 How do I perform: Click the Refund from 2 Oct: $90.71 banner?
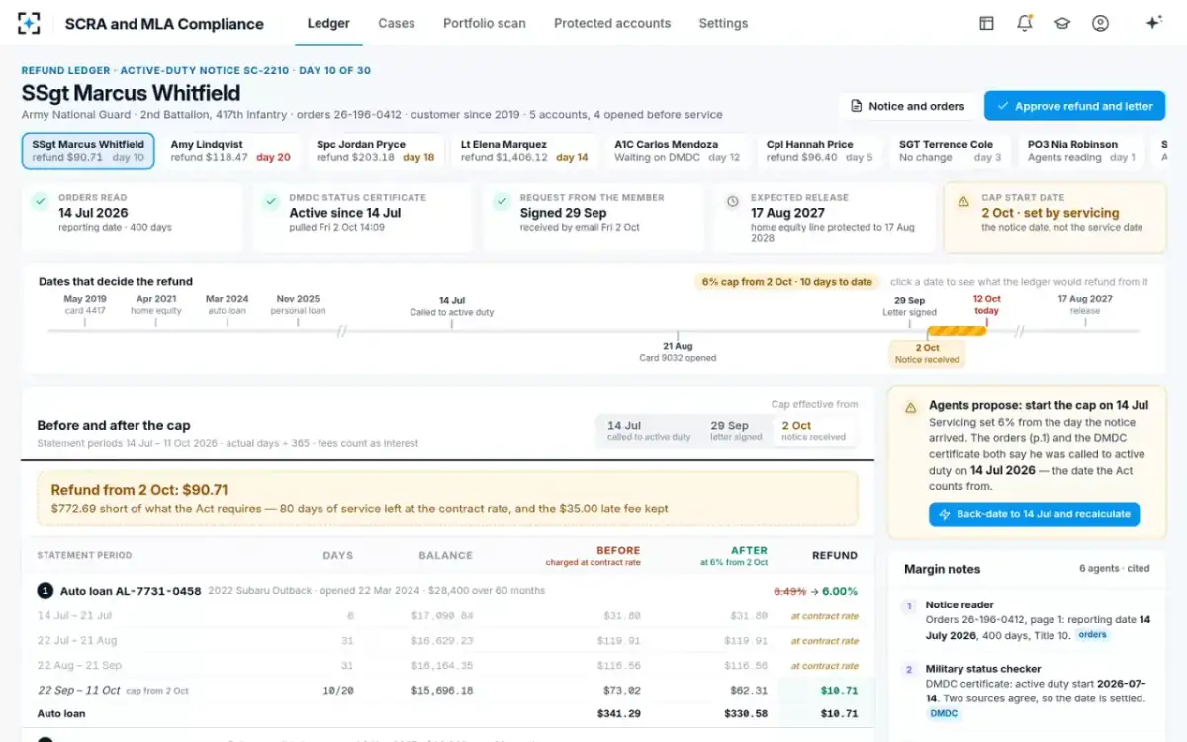point(447,499)
